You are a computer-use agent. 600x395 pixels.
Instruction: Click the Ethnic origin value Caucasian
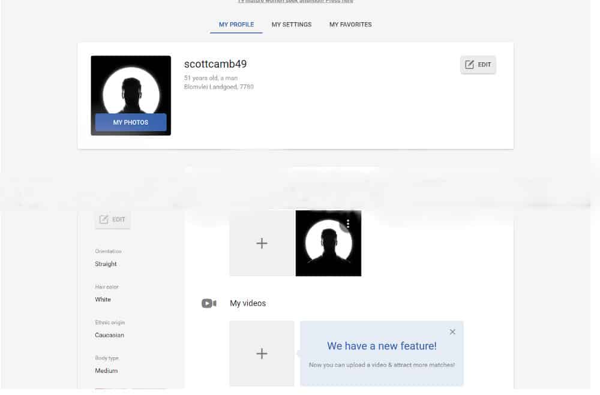(109, 335)
